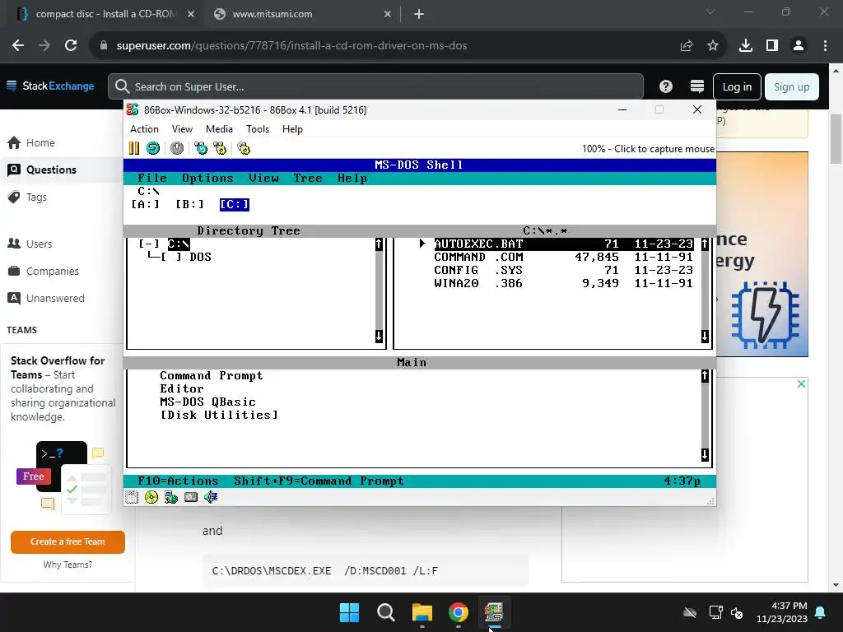Toggle Chrome side panel icon
Image resolution: width=843 pixels, height=632 pixels.
coord(772,46)
